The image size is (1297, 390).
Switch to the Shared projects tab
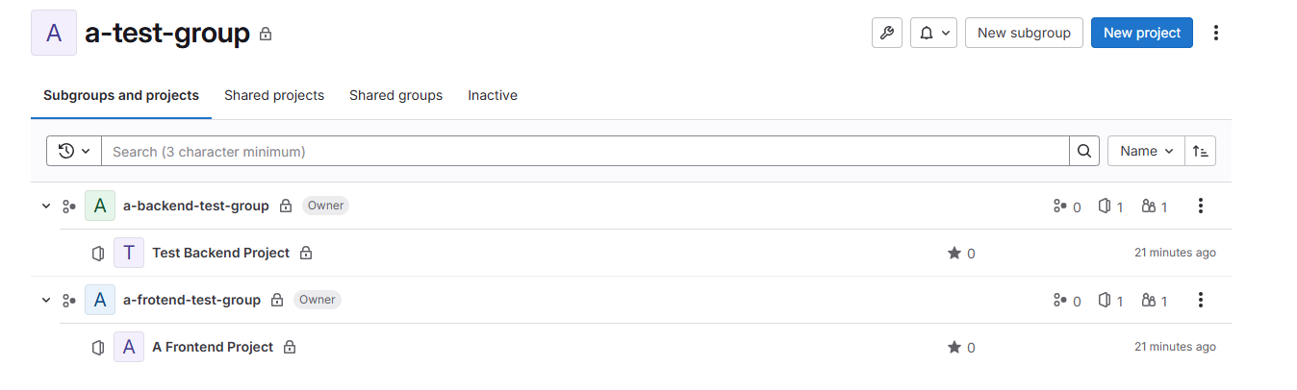(x=274, y=95)
